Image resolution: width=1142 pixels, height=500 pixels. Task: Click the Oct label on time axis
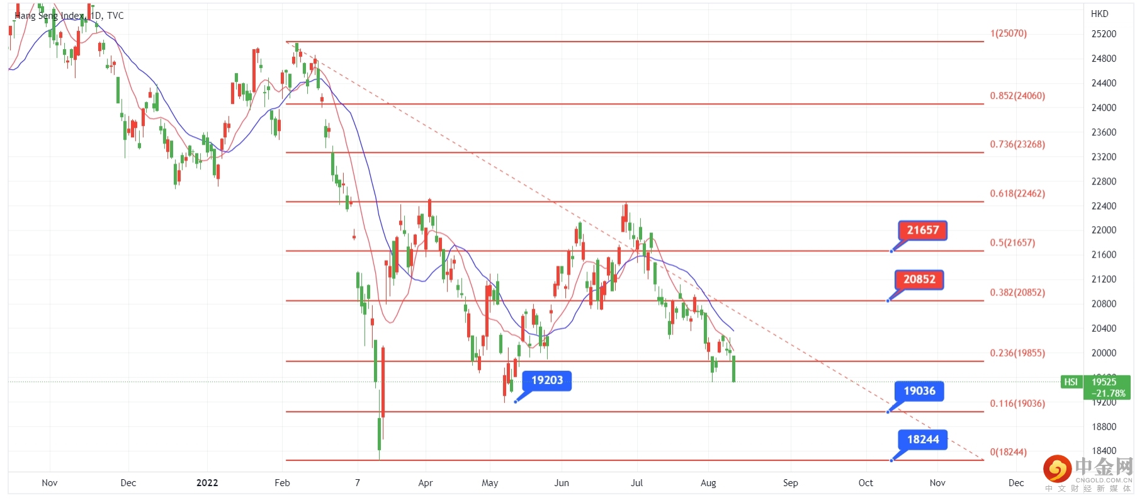coord(866,483)
